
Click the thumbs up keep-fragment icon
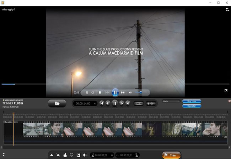click(65, 155)
